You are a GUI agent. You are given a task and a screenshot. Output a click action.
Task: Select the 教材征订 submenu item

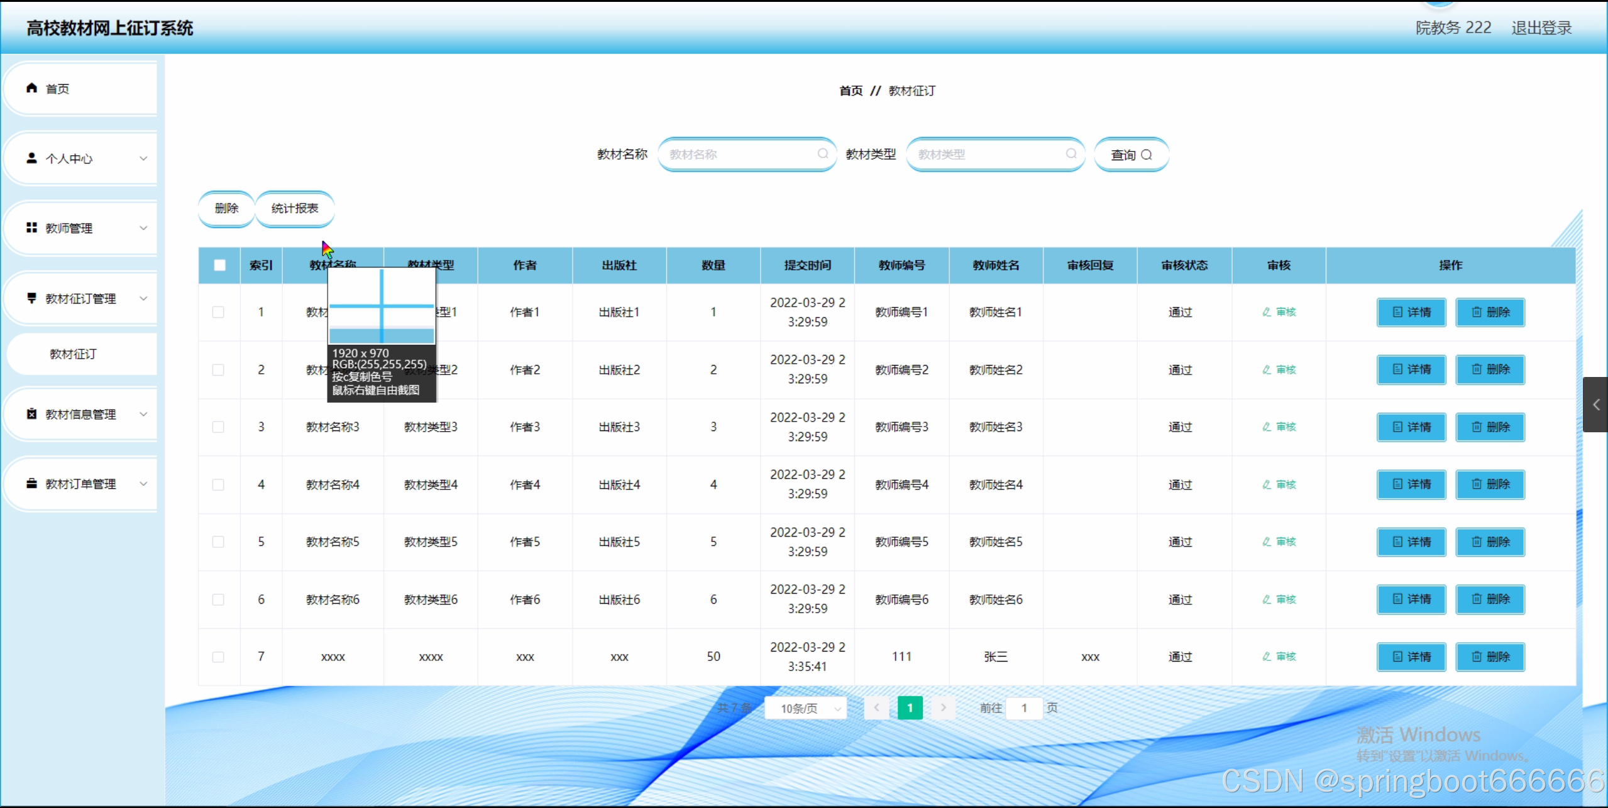pyautogui.click(x=74, y=354)
